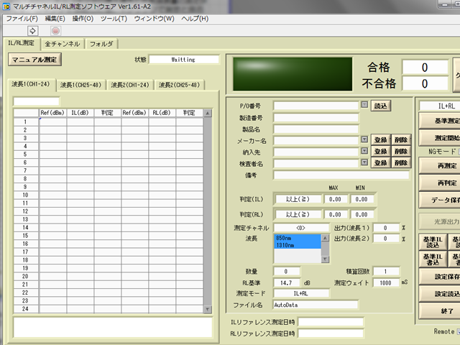Screen dimensions: 460x345
Task: Select 1310nm in the 波長 list
Action: click(x=298, y=245)
